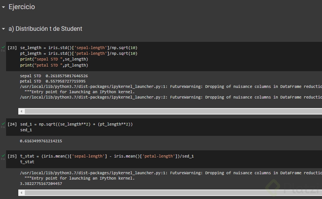Click the "a) Distribución t de Student" heading
322x199 pixels.
point(45,29)
